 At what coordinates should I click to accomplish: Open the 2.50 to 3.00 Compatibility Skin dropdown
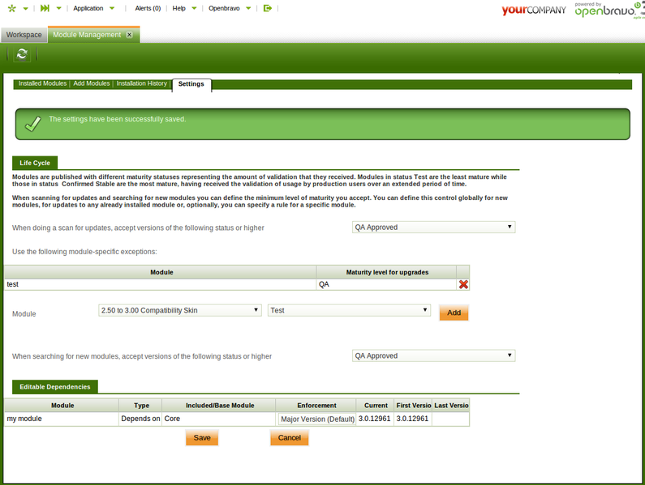(x=179, y=310)
